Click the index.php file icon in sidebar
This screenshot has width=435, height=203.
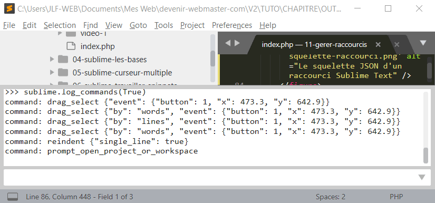71,46
